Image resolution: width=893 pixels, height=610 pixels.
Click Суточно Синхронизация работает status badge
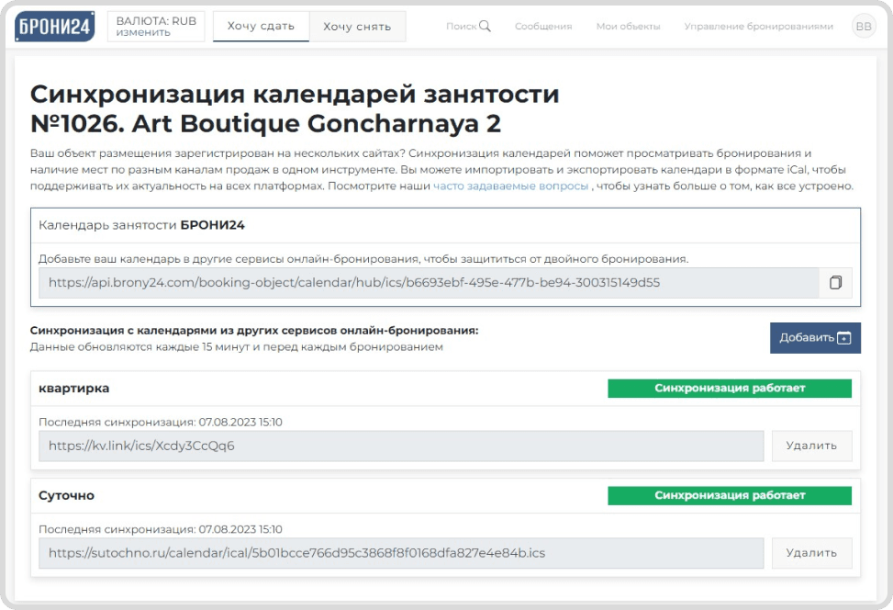tap(730, 495)
